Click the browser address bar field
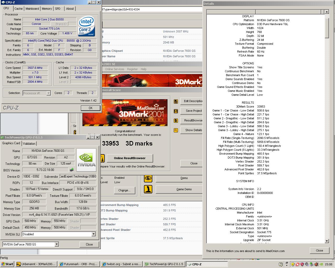335x268 pixels. click(x=152, y=9)
